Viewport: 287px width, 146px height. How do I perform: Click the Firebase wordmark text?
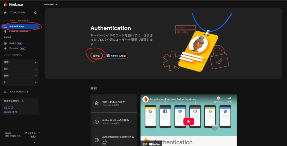pyautogui.click(x=16, y=4)
